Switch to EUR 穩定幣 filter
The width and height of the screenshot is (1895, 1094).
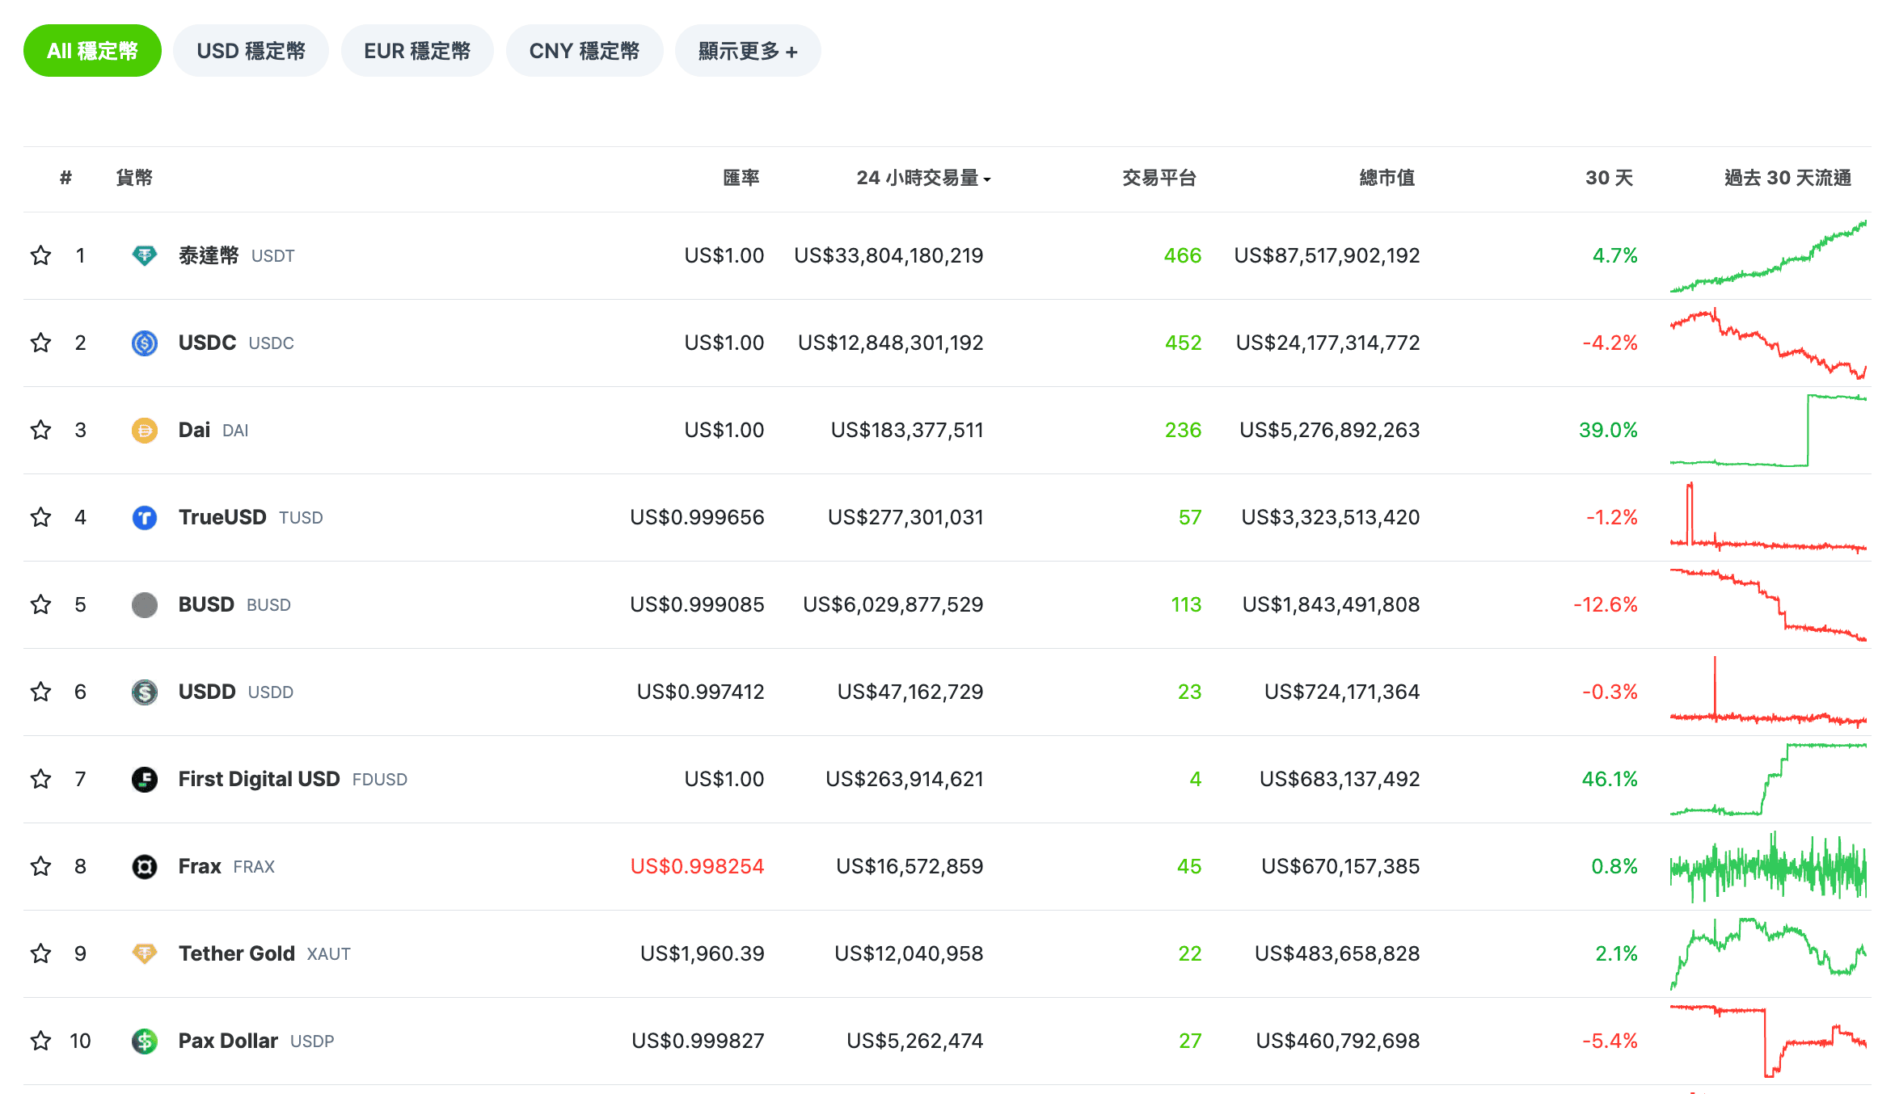(417, 51)
